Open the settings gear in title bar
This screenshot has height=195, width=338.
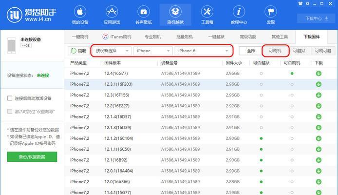click(308, 3)
